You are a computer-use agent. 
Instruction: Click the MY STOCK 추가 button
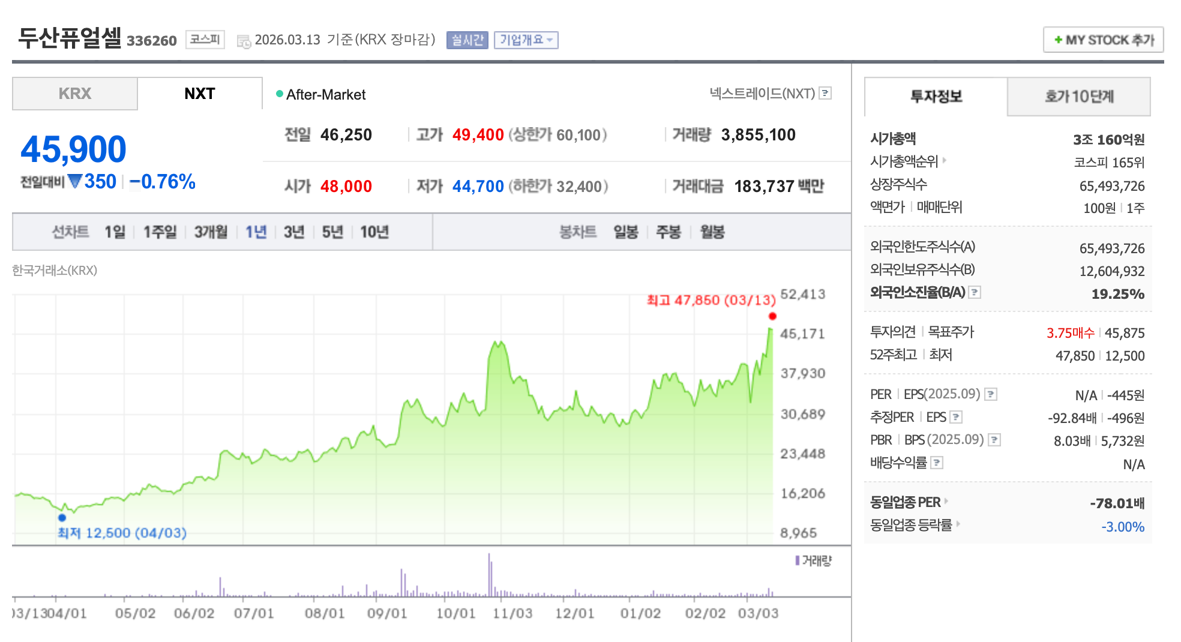[1103, 40]
